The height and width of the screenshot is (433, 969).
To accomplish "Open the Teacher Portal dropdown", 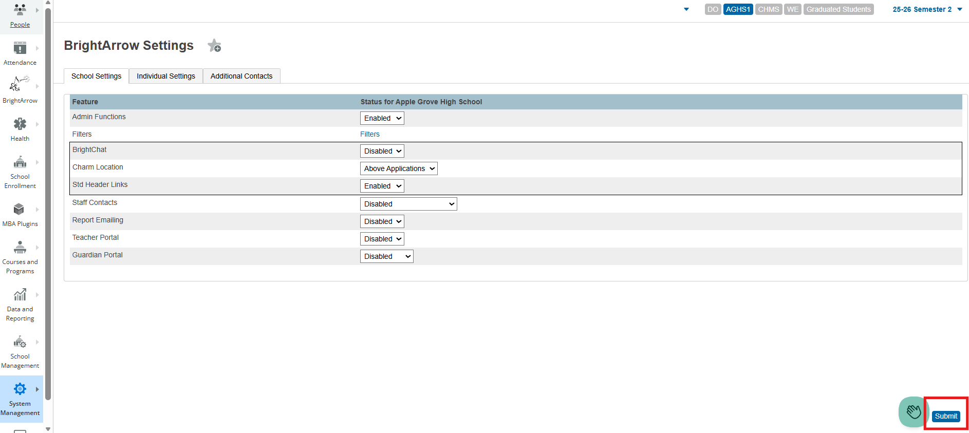I will point(382,239).
